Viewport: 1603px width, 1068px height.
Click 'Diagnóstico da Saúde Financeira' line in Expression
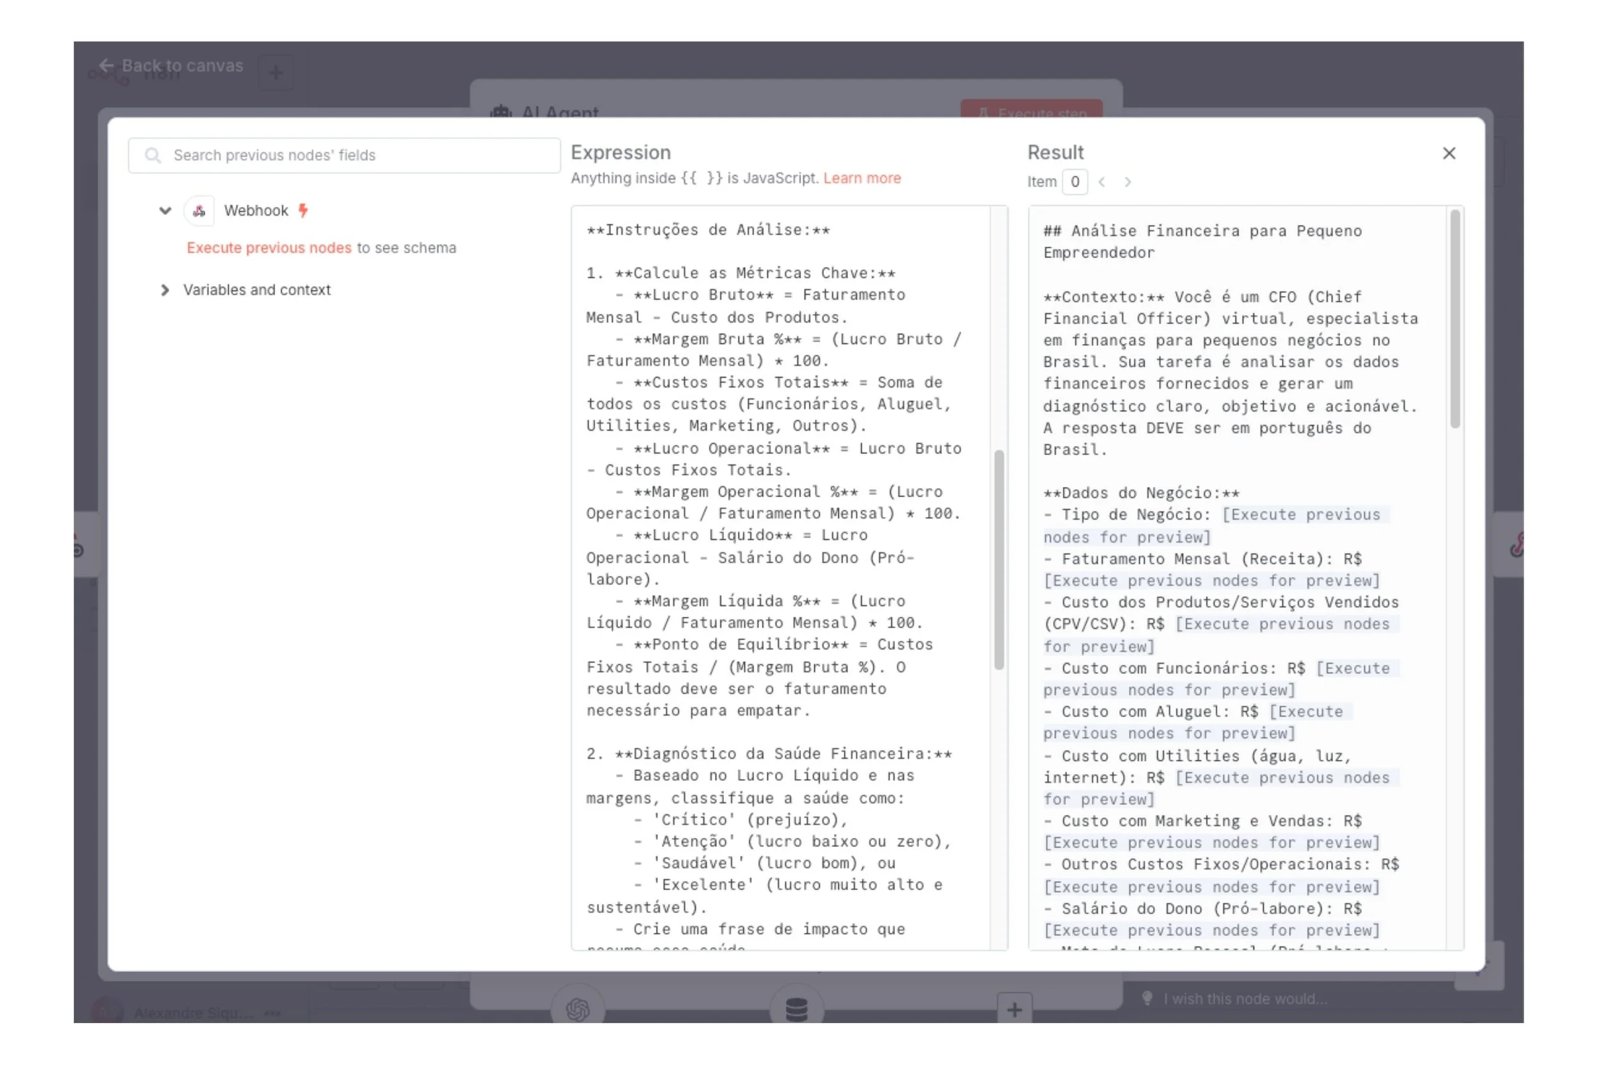tap(769, 754)
